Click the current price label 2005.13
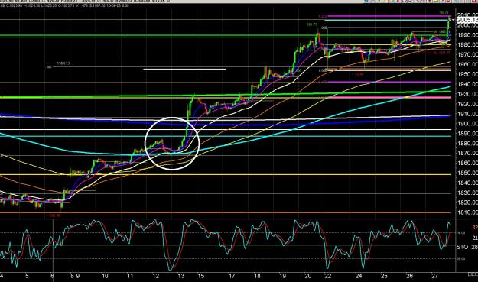This screenshot has width=478, height=282. coord(467,20)
